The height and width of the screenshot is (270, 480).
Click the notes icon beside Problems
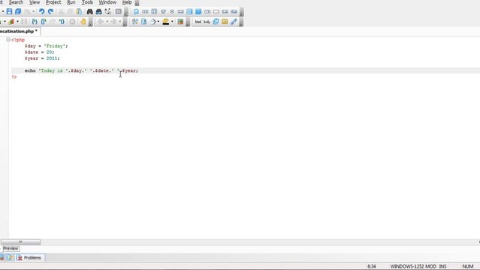(10, 258)
